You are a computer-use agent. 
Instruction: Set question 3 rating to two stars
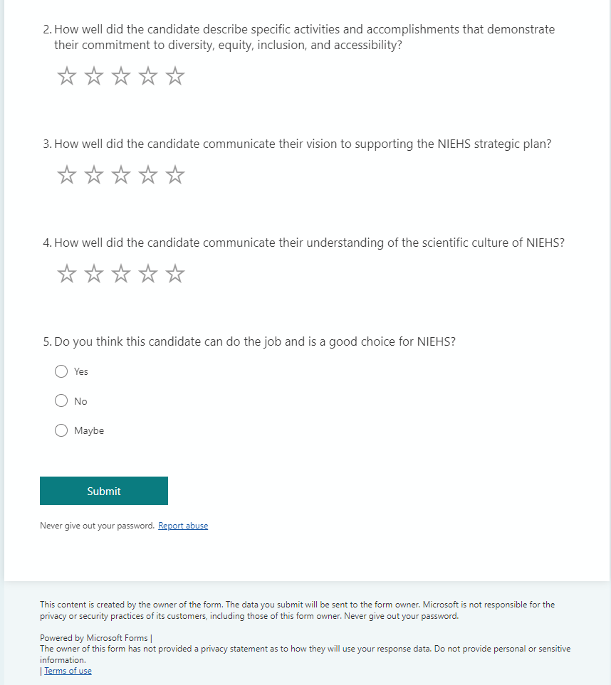[x=94, y=175]
